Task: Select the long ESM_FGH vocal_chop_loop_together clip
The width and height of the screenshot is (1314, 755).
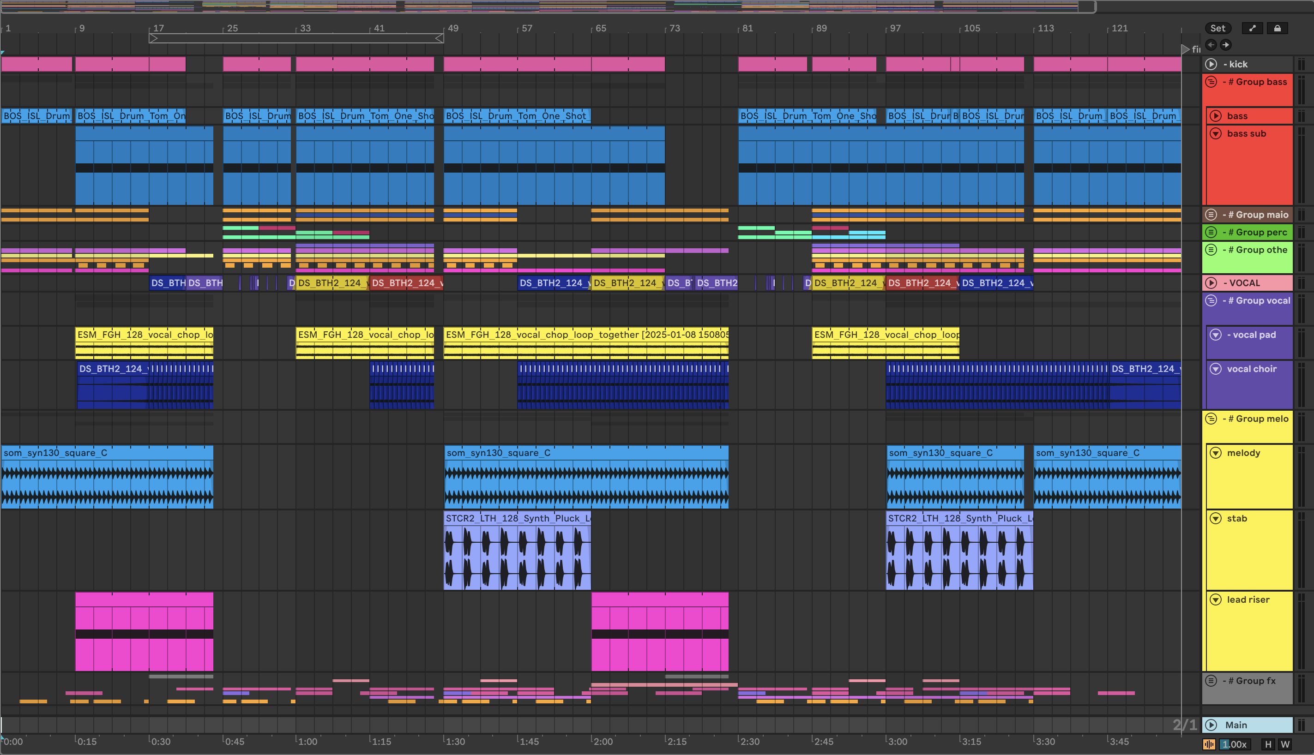Action: pyautogui.click(x=586, y=343)
